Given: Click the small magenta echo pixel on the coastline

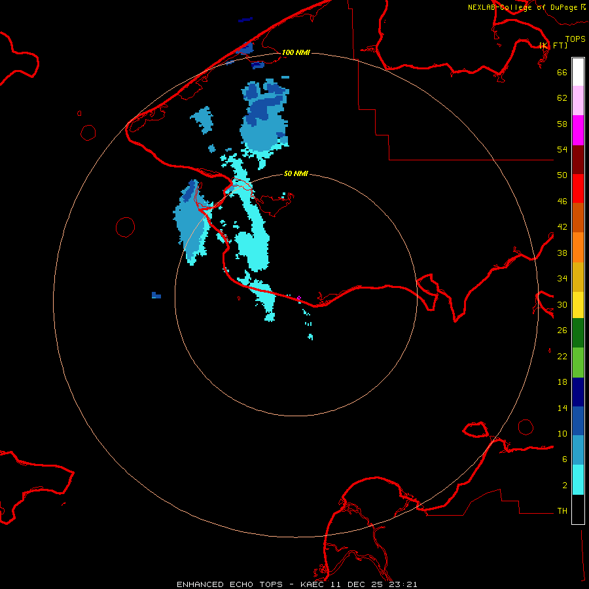Looking at the screenshot, I should coord(298,298).
